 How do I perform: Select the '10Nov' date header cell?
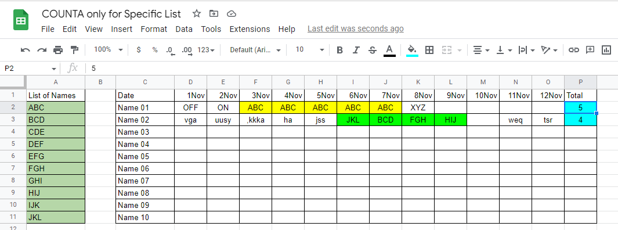(x=483, y=95)
